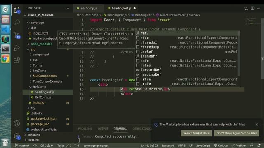The height and width of the screenshot is (148, 264).
Task: Switch to RefComp.js editor tab
Action: pos(88,8)
